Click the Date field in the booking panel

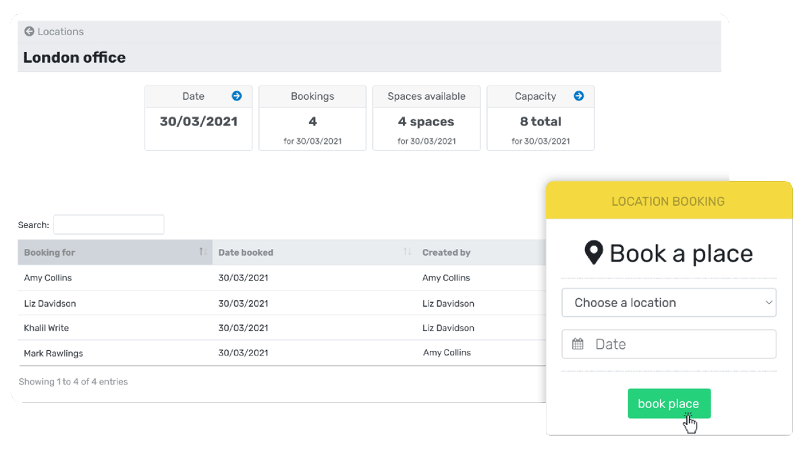click(669, 343)
